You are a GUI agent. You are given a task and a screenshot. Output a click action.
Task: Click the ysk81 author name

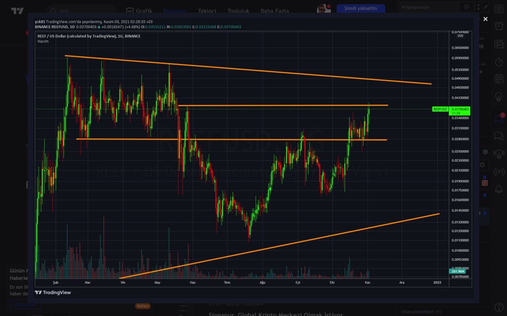pyautogui.click(x=40, y=21)
